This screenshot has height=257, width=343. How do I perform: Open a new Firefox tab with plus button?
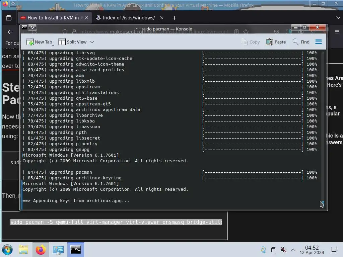(x=174, y=18)
